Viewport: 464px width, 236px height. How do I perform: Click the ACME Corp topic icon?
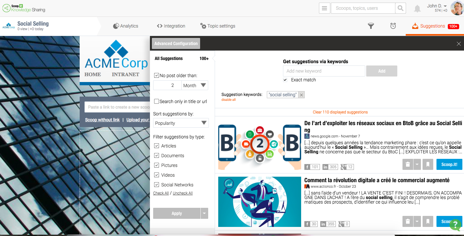[x=9, y=26]
